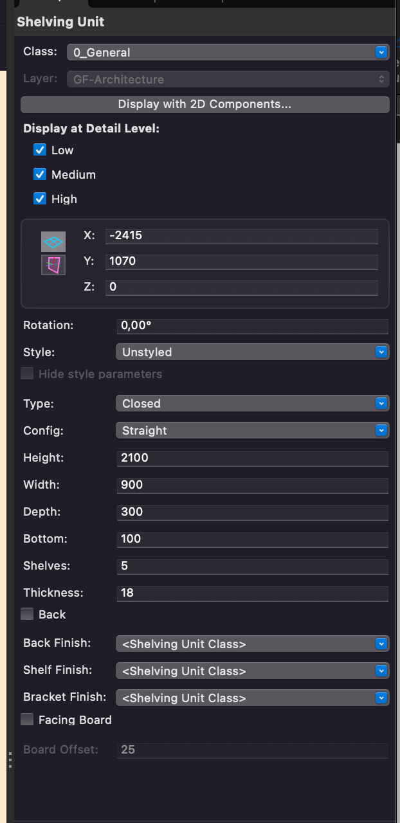Turn on the Facing Board checkbox
Screen dimensions: 400x823
[27, 719]
